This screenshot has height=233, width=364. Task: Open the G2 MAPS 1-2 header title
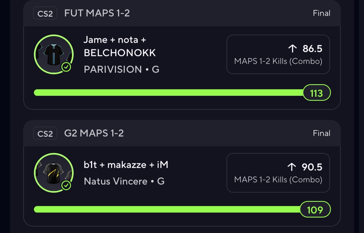pos(94,133)
